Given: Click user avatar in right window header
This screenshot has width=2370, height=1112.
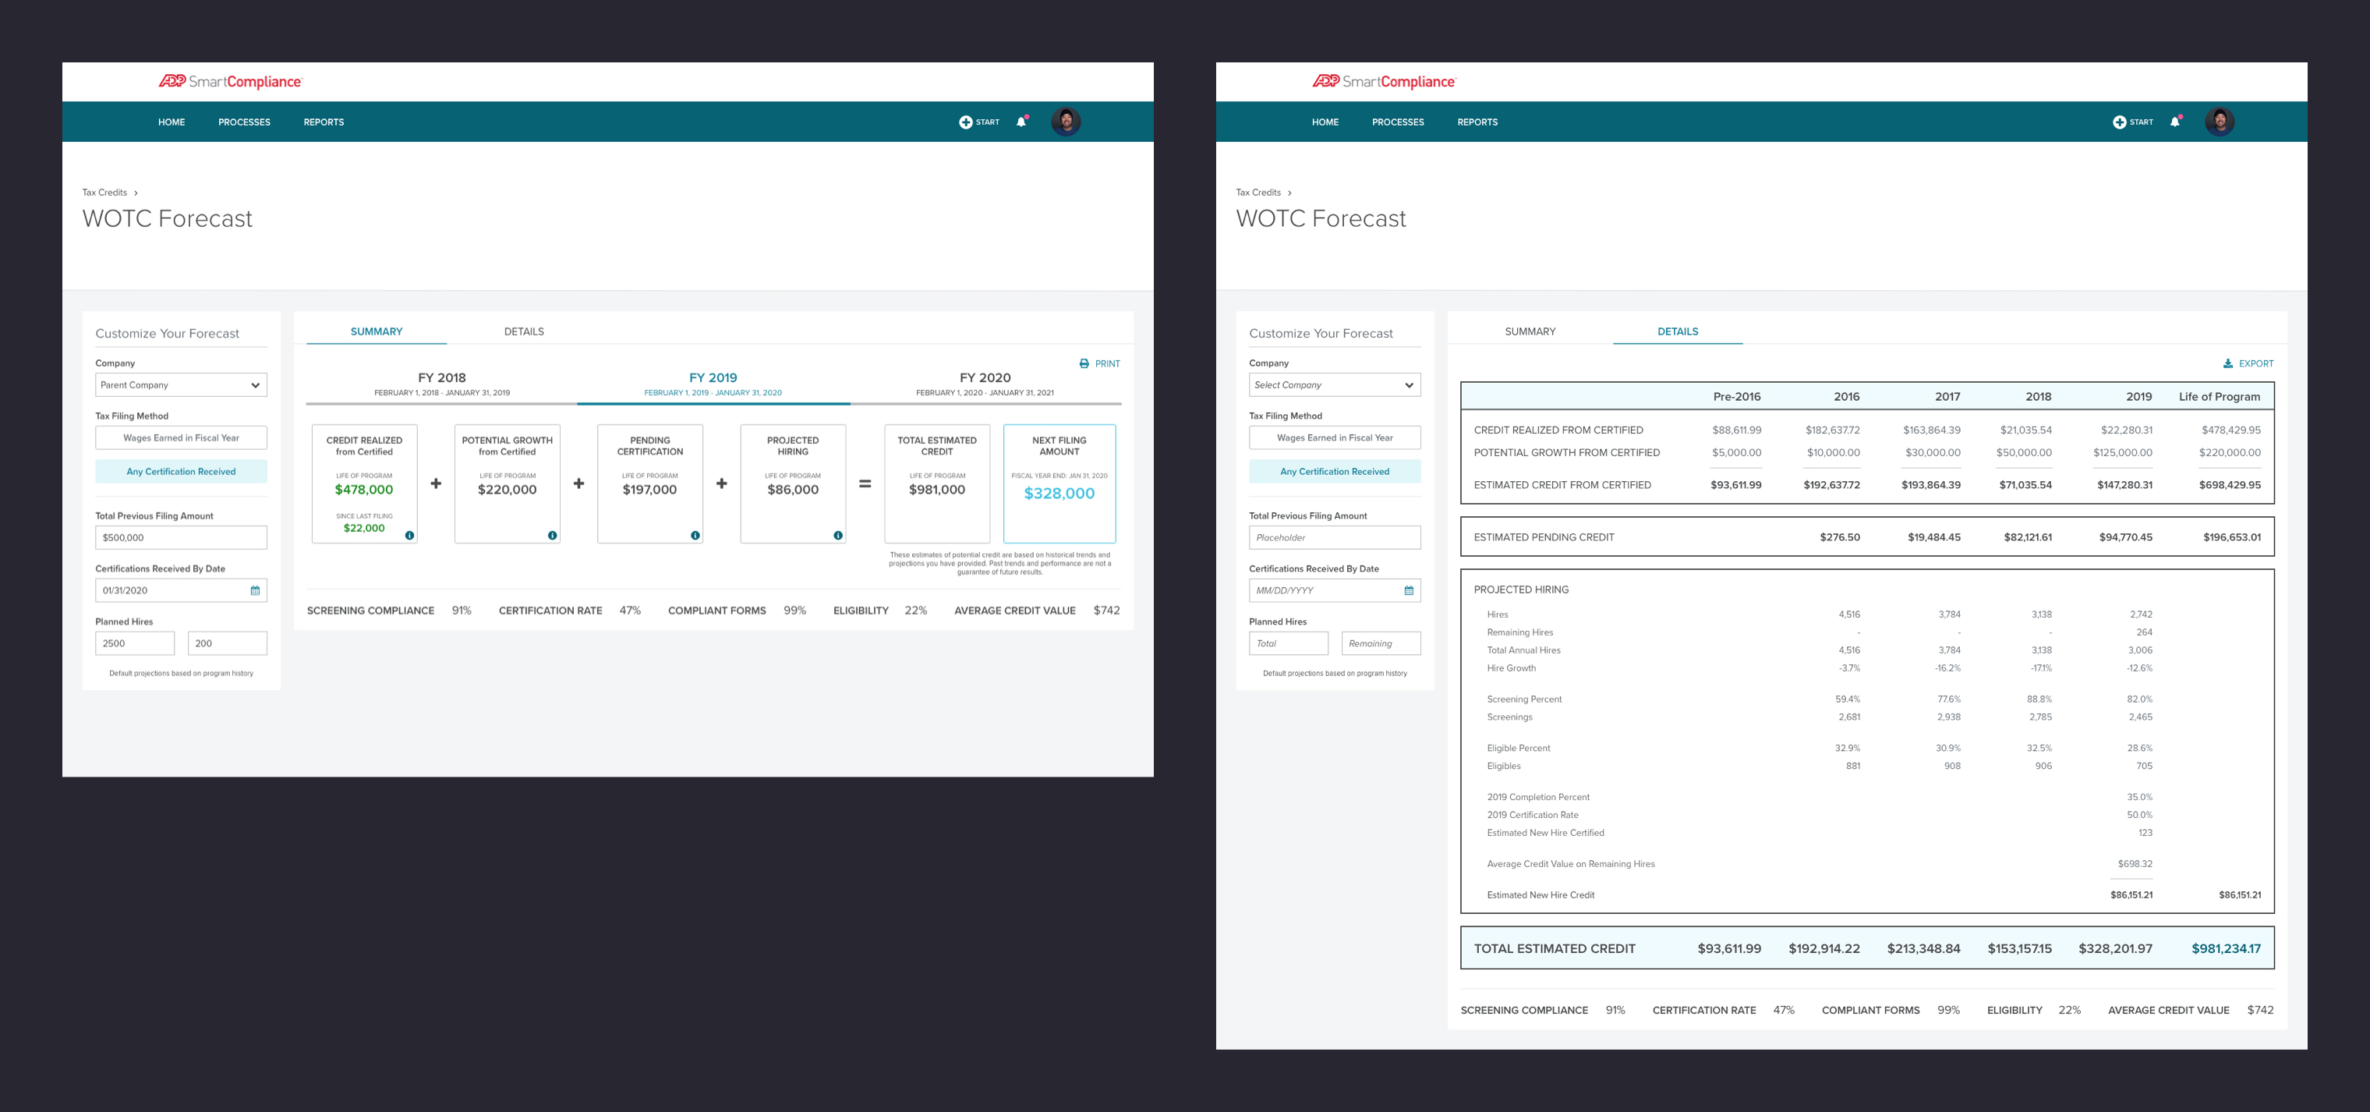Looking at the screenshot, I should (x=2219, y=122).
